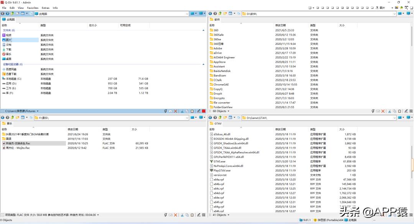The height and width of the screenshot is (224, 414).
Task: Select the GTA5.exe file
Action: pyautogui.click(x=219, y=161)
